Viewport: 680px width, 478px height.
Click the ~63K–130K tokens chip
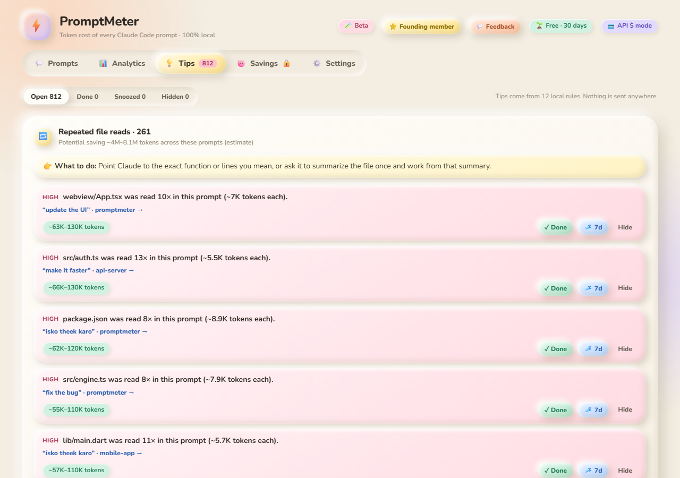pos(76,227)
